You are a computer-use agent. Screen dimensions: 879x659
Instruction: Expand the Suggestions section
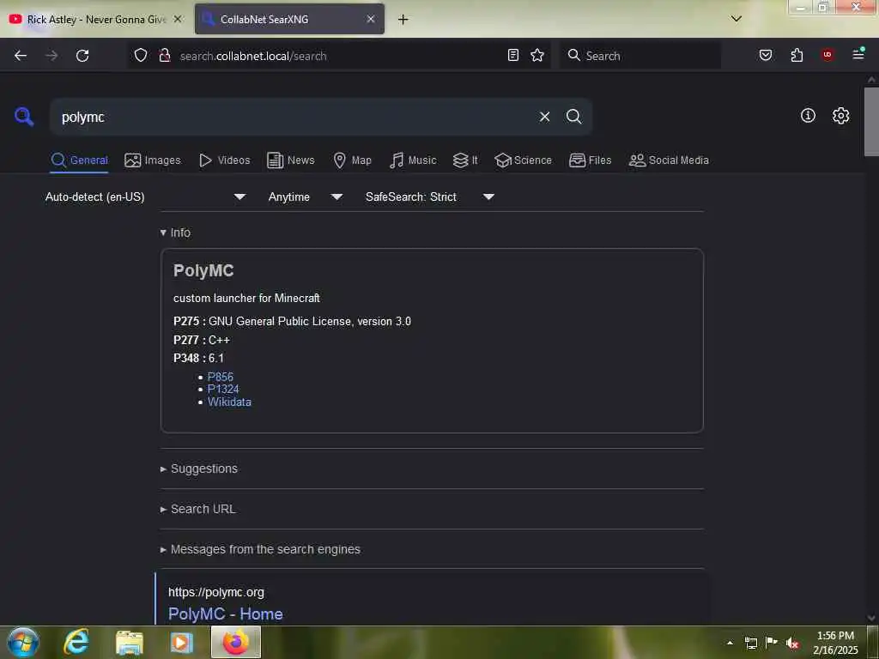(199, 469)
